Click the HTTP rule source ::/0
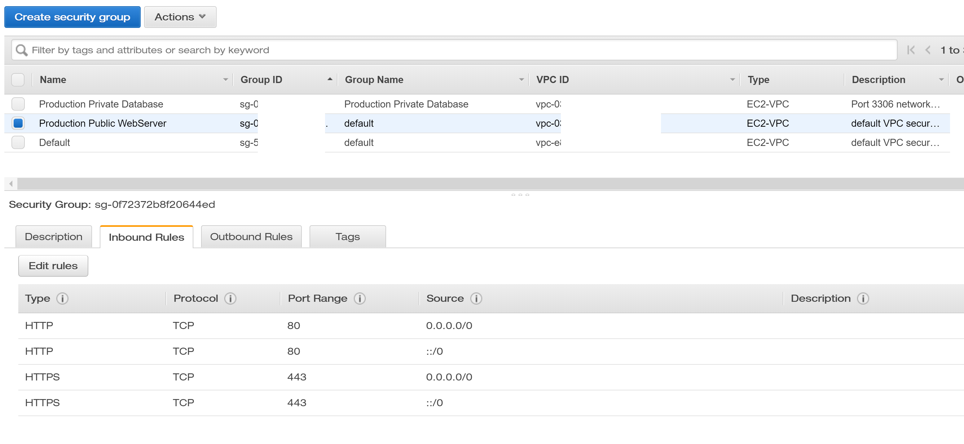 pyautogui.click(x=434, y=351)
